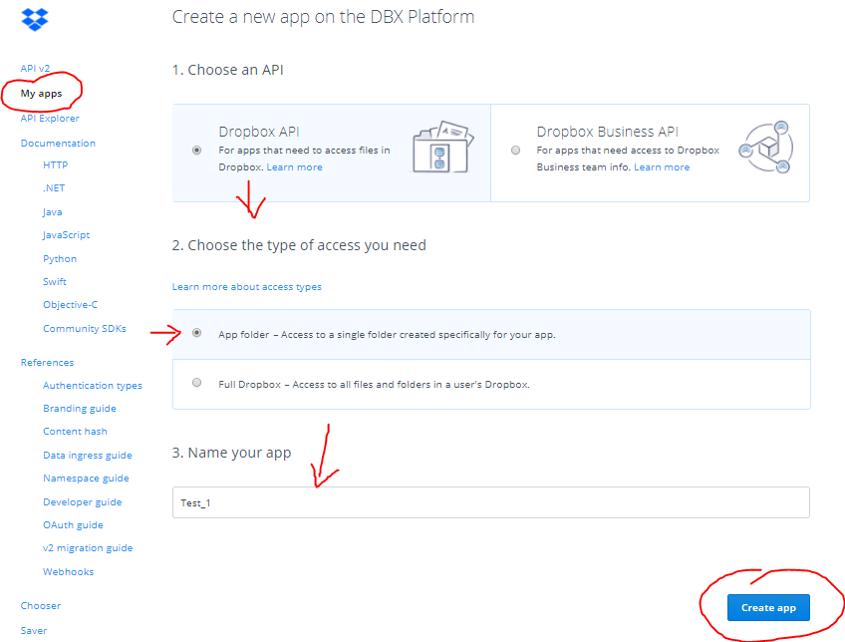Open Learn more about access types
845x642 pixels.
coord(247,287)
